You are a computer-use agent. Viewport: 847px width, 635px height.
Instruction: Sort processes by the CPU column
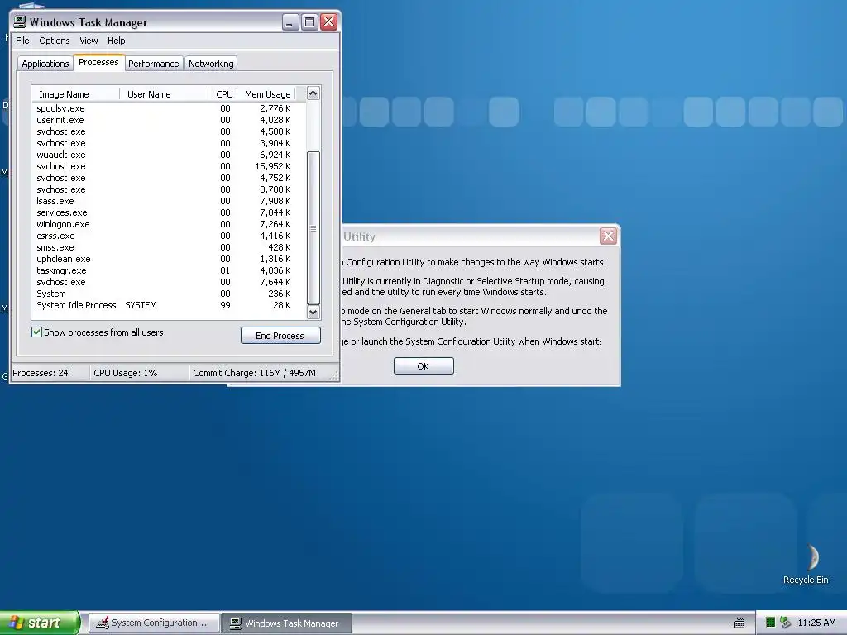(x=223, y=94)
